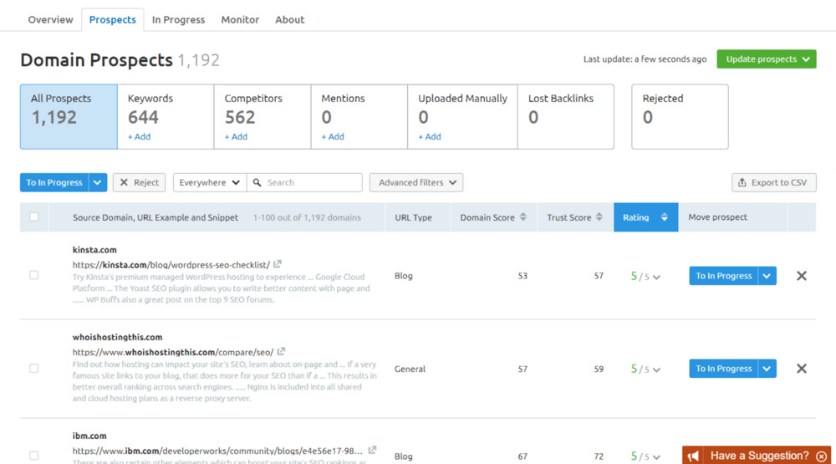Open the ibm.com URL external link icon

point(372,450)
